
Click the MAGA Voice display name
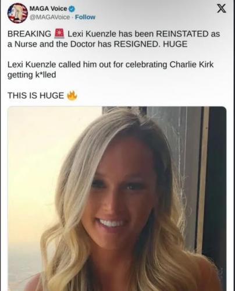tap(48, 9)
